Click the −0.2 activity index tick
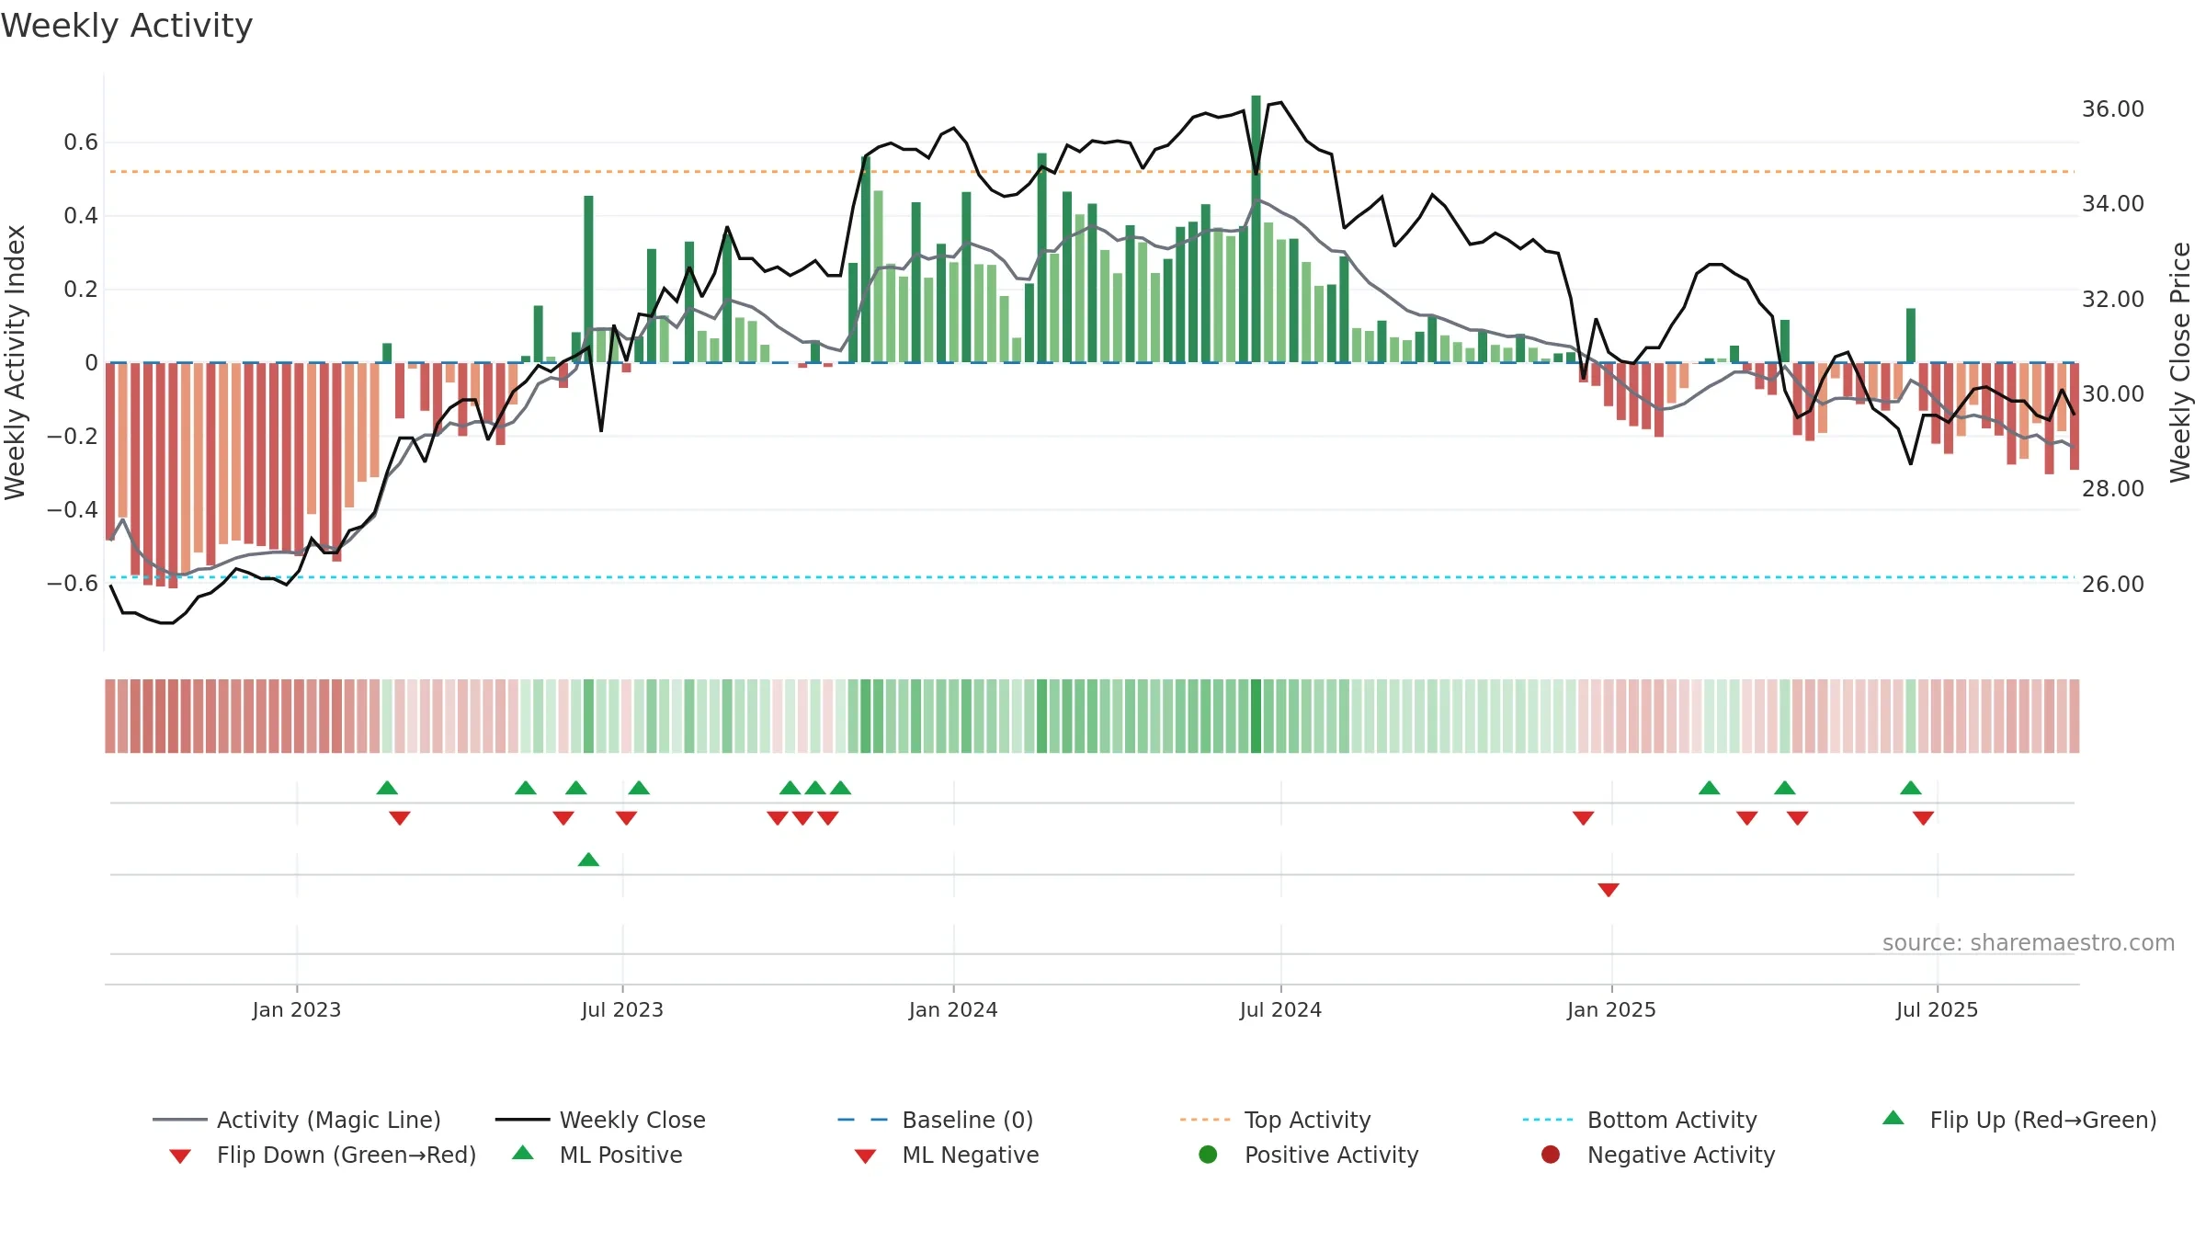The image size is (2206, 1241). 72,436
